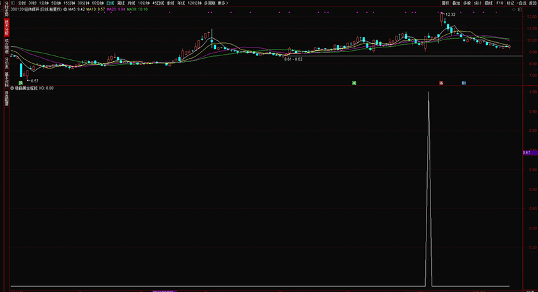This screenshot has height=292, width=538.
Task: Select the 30秒 period
Action: pos(32,3)
